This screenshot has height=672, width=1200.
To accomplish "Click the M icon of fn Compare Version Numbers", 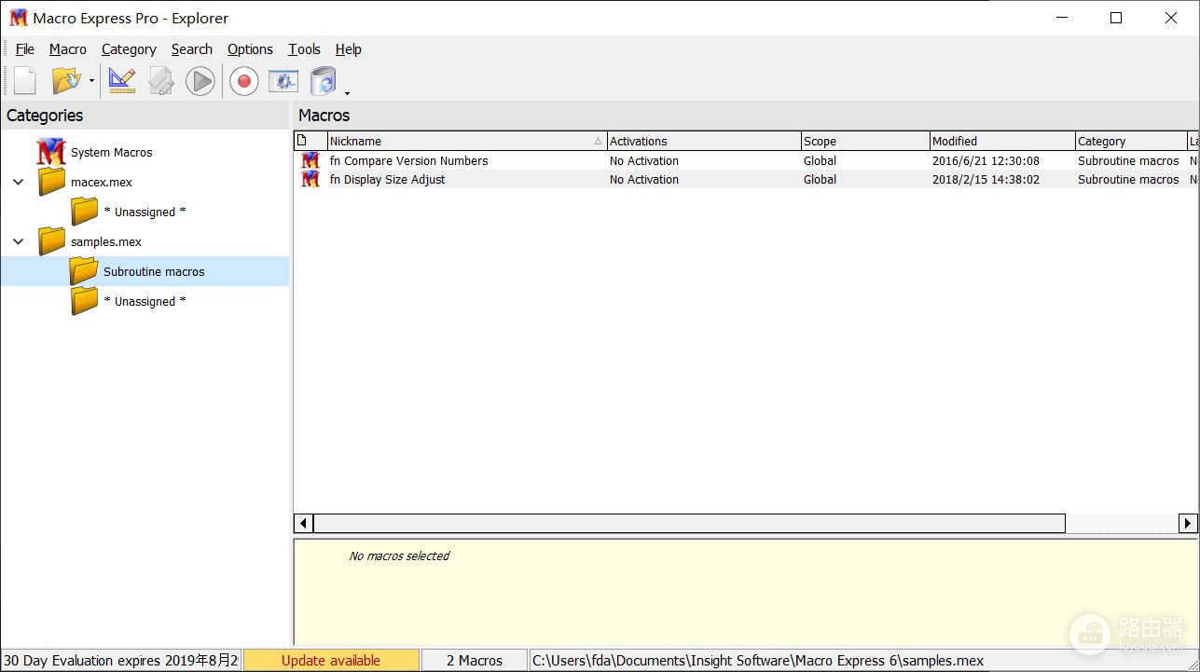I will 310,160.
